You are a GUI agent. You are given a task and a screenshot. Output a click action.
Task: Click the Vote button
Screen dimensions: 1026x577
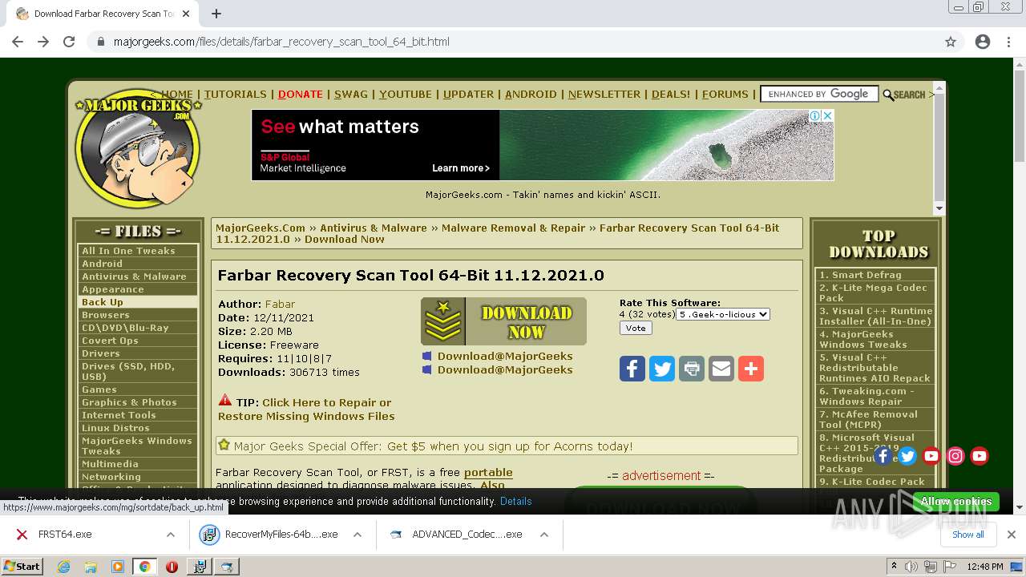(x=636, y=328)
